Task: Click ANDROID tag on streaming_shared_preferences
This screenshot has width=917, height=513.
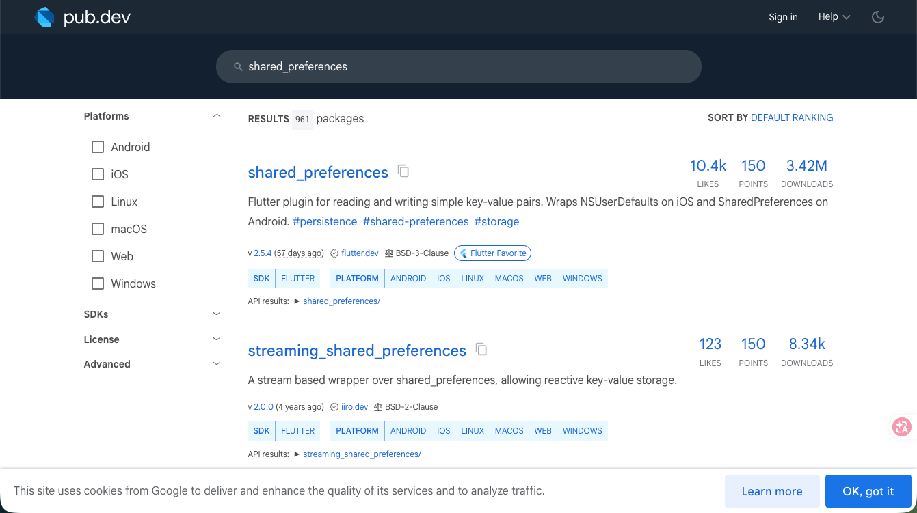Action: click(x=408, y=431)
